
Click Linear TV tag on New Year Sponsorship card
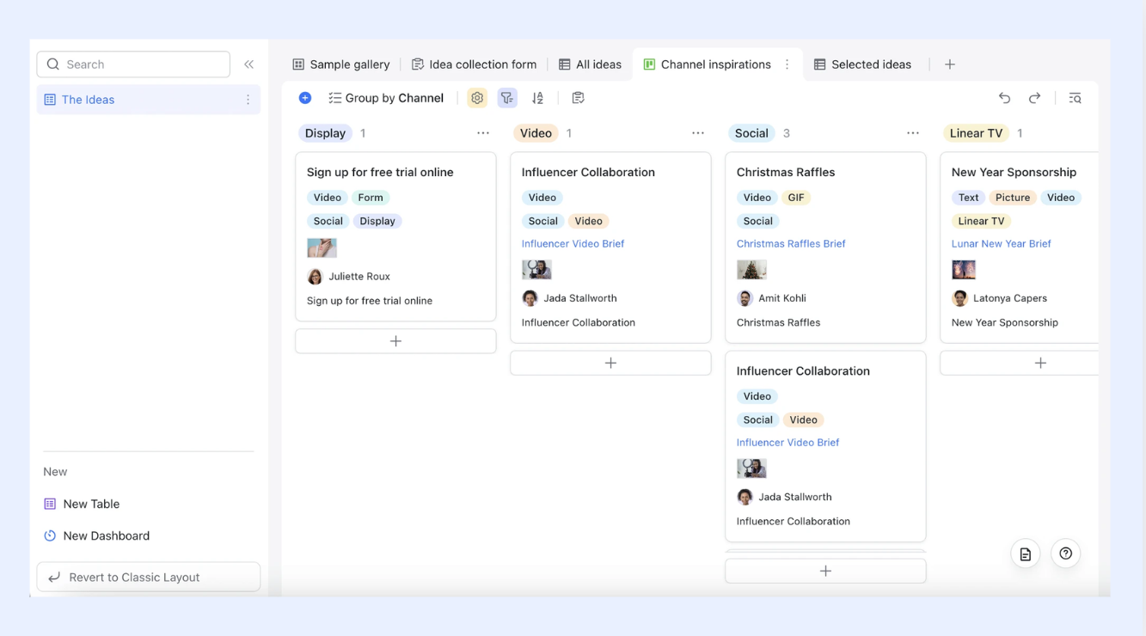pos(981,221)
